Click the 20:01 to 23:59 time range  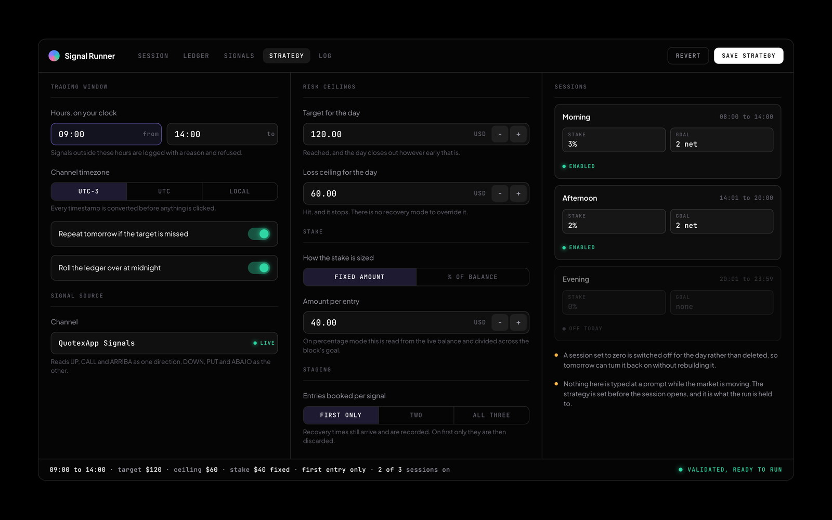point(746,279)
